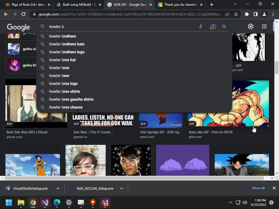Viewport: 279px width, 209px height.
Task: Open tab search dropdown arrow
Action: click(x=235, y=4)
